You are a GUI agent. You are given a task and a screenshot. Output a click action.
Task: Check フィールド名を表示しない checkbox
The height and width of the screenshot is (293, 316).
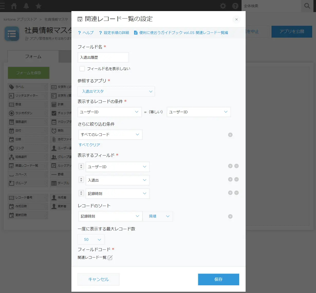click(82, 69)
